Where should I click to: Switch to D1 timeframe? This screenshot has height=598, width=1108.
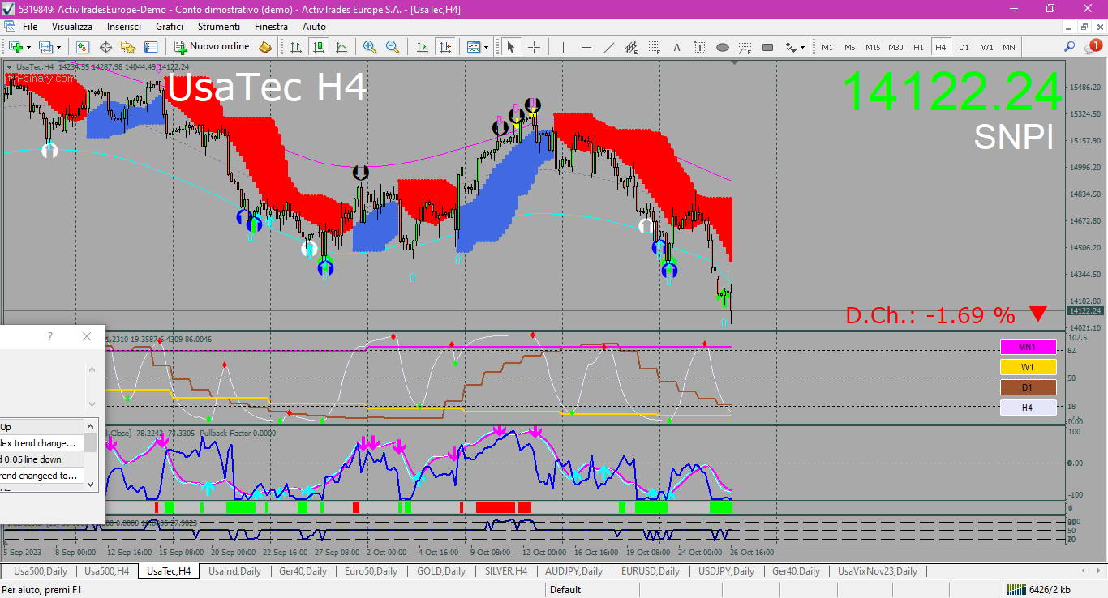964,47
